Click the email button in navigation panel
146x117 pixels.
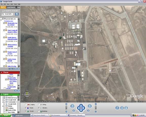[x=126, y=108]
